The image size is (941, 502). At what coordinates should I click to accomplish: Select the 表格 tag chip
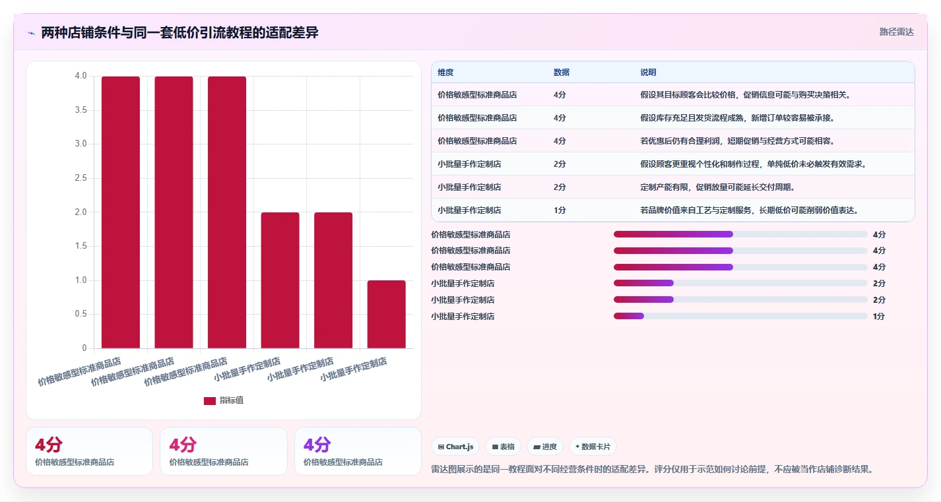pyautogui.click(x=503, y=447)
